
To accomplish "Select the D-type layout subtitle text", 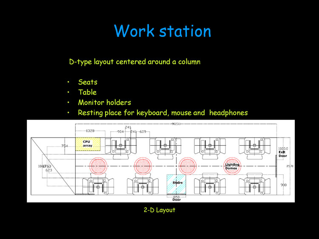I will [x=135, y=62].
